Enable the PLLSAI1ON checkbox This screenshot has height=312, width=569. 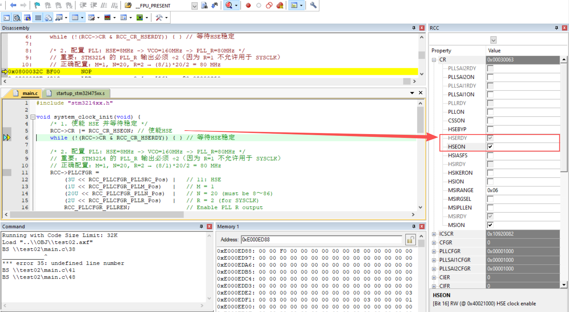pyautogui.click(x=490, y=94)
